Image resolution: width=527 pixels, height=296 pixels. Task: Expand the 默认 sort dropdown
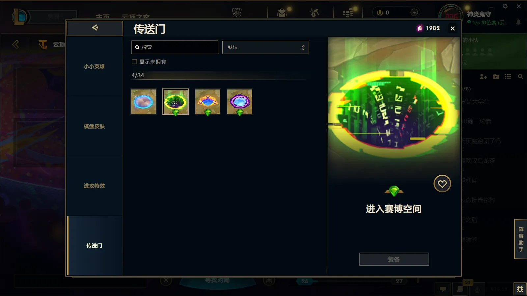click(265, 47)
